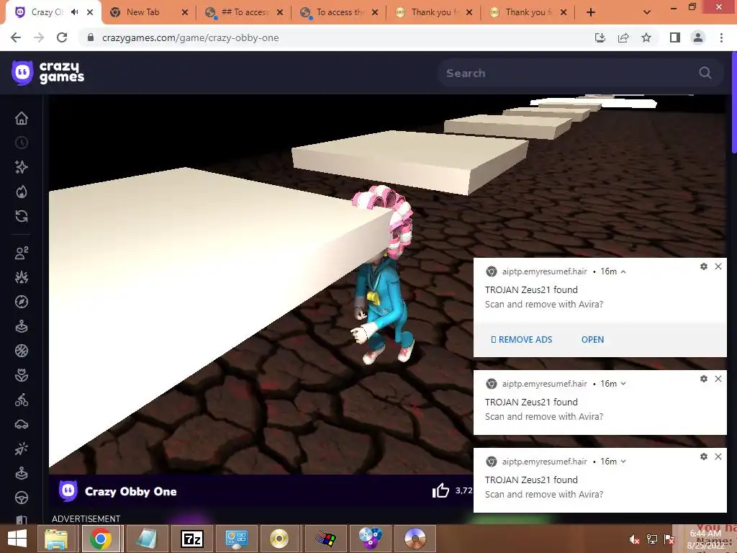Collapse the first notification chevron
The image size is (737, 553).
coord(623,271)
